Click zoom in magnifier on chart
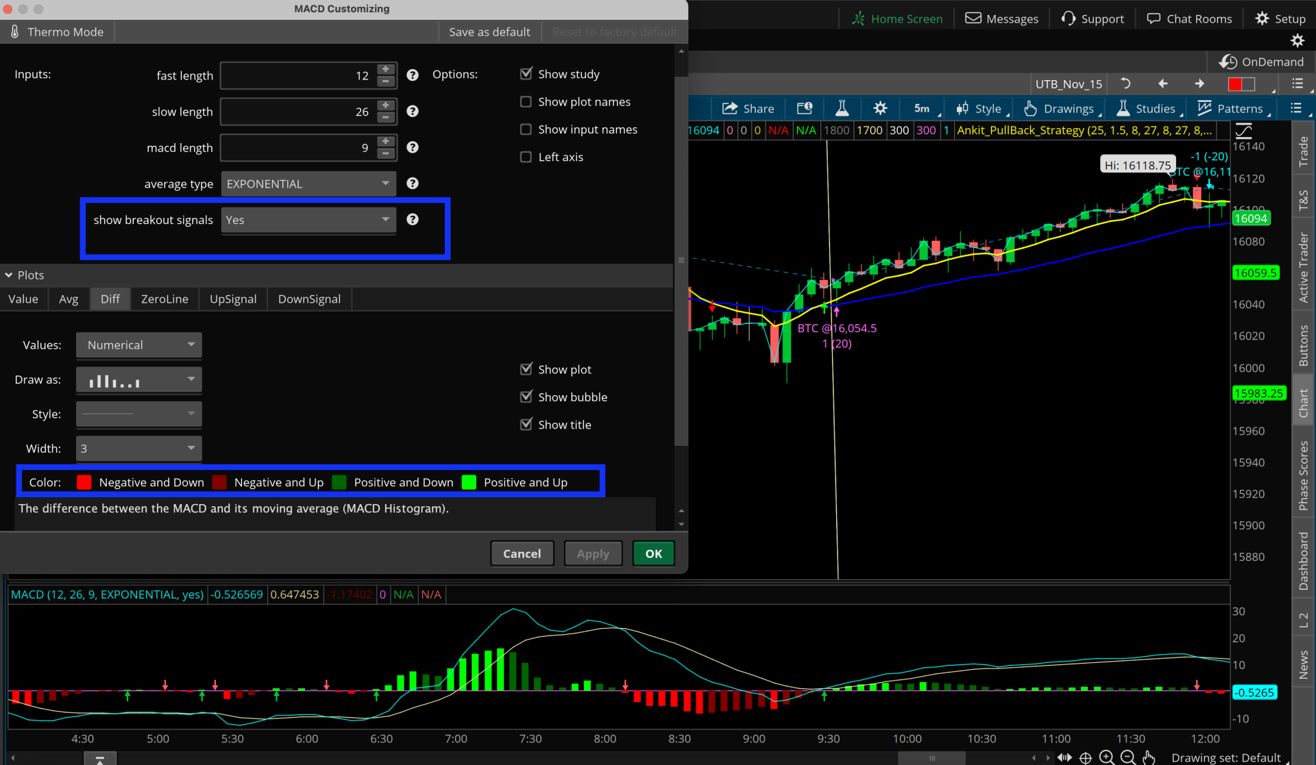This screenshot has width=1316, height=765. (1106, 757)
